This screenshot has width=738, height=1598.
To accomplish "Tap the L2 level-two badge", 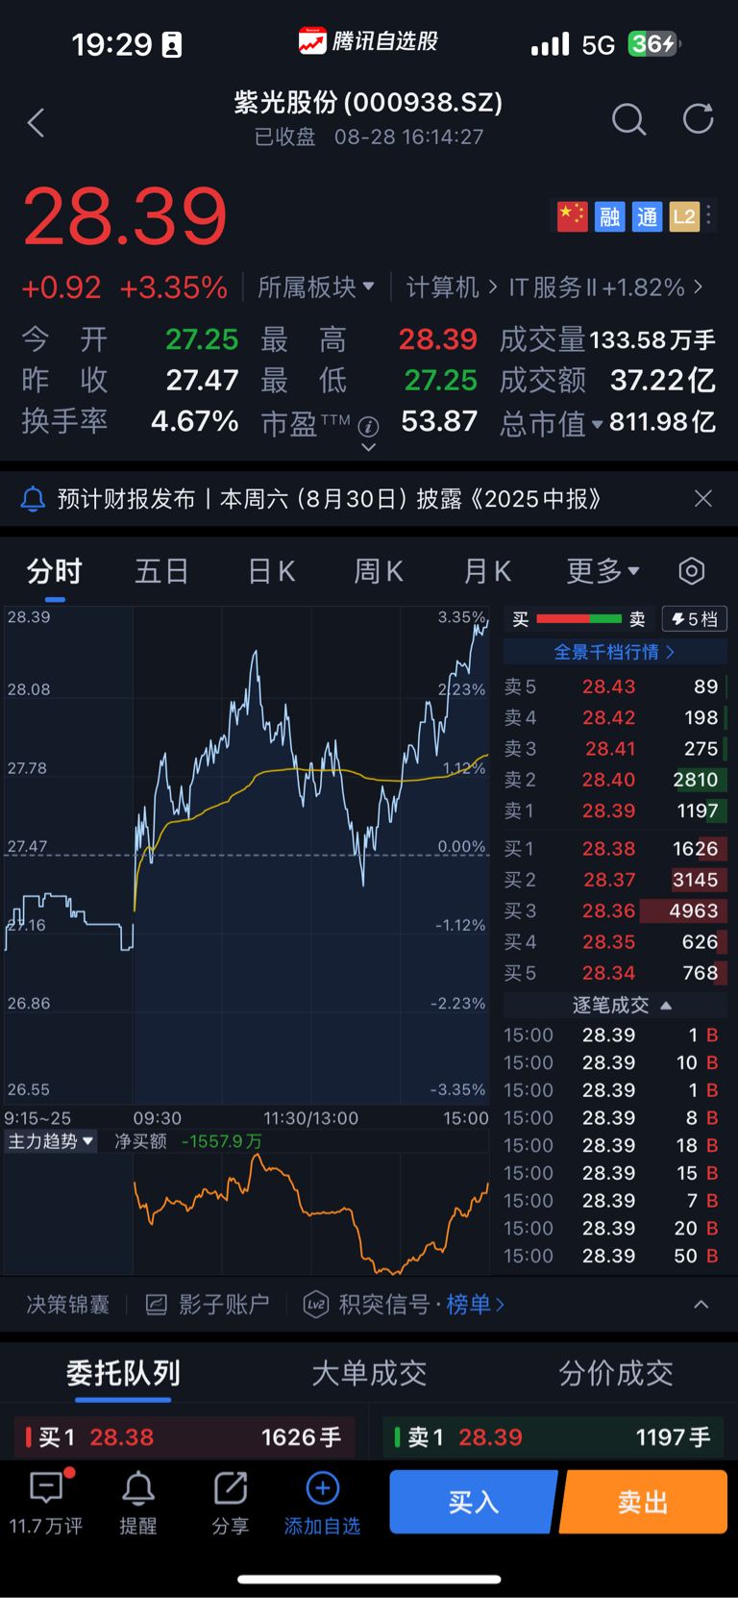I will [684, 216].
